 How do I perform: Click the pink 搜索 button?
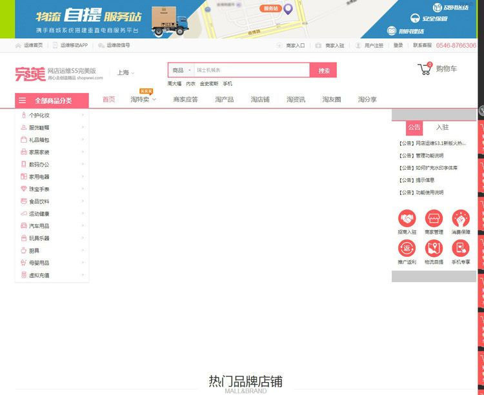323,70
